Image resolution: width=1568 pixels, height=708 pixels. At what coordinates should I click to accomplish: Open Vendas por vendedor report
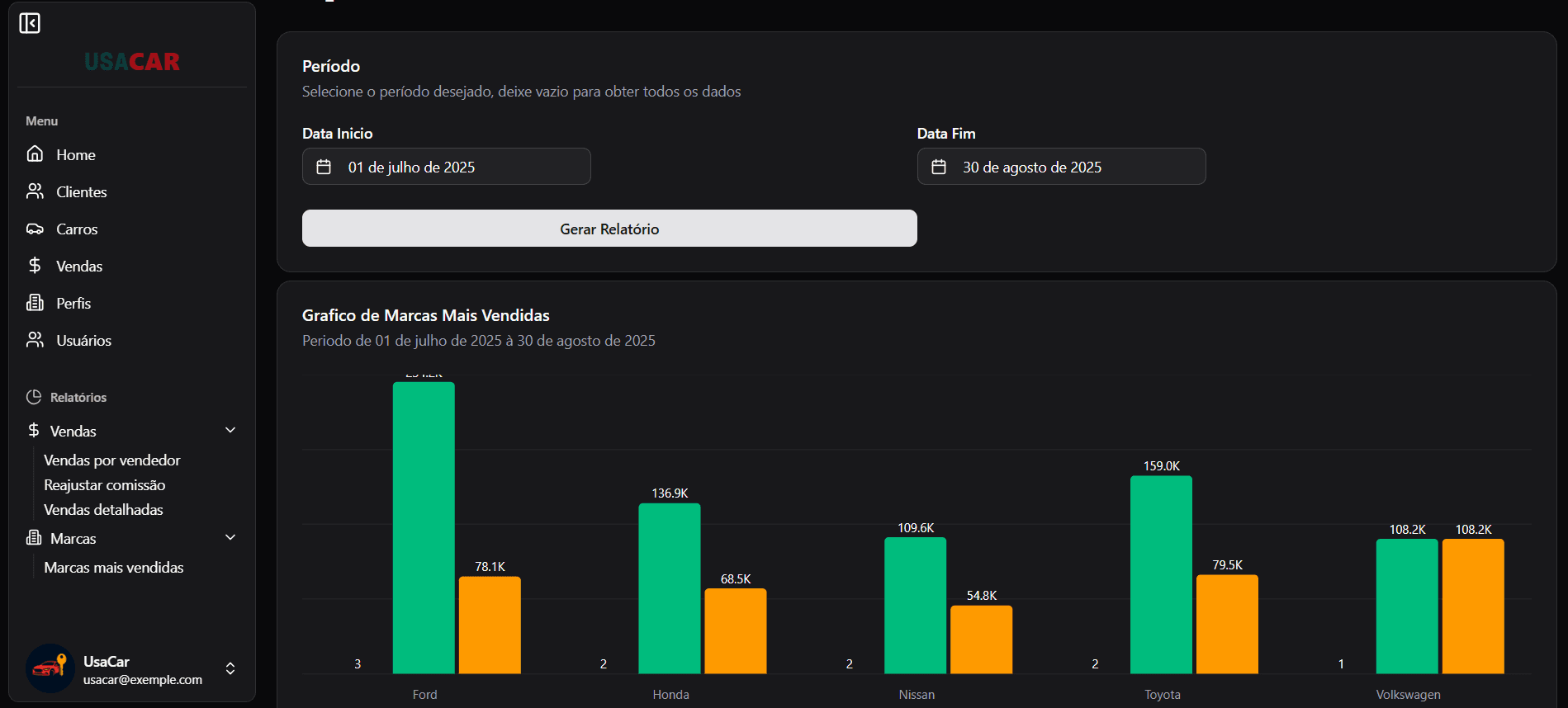[111, 460]
